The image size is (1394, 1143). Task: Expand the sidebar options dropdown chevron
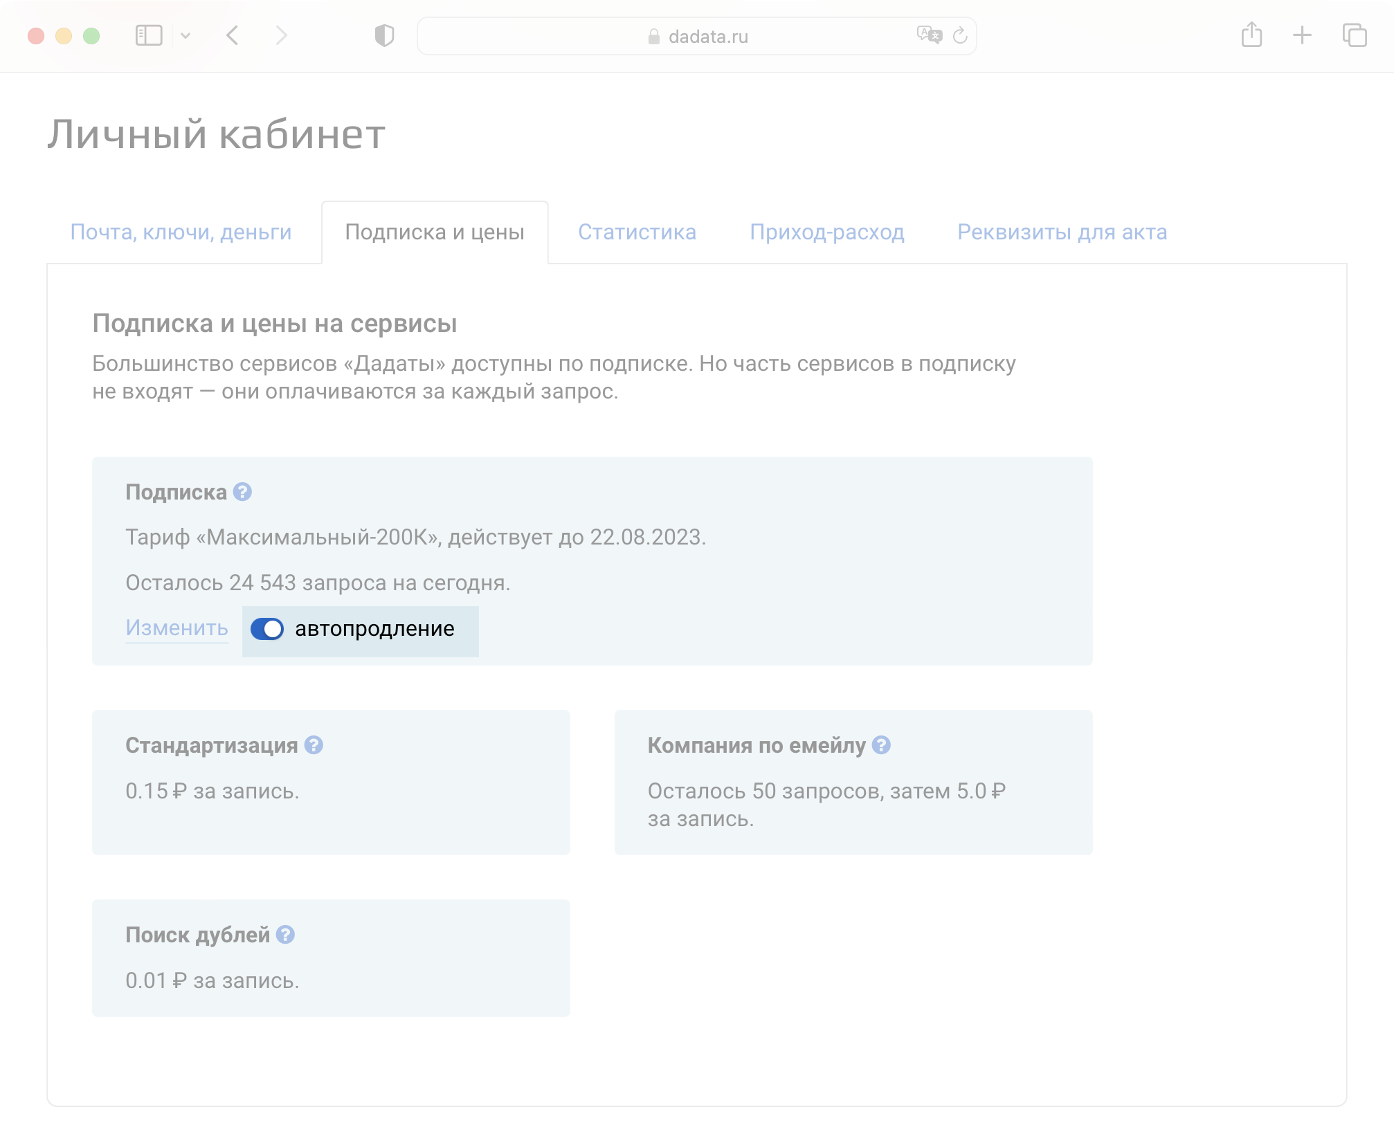(185, 35)
